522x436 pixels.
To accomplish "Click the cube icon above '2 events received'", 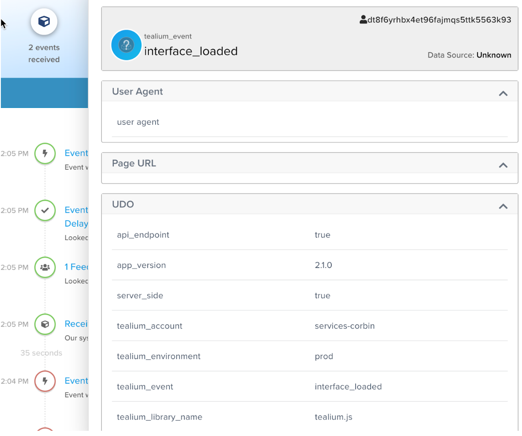I will click(44, 22).
